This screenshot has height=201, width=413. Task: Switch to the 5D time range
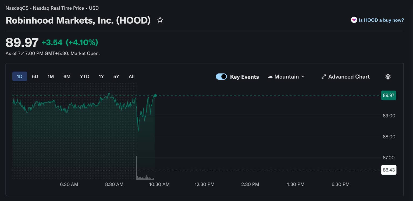pos(35,76)
